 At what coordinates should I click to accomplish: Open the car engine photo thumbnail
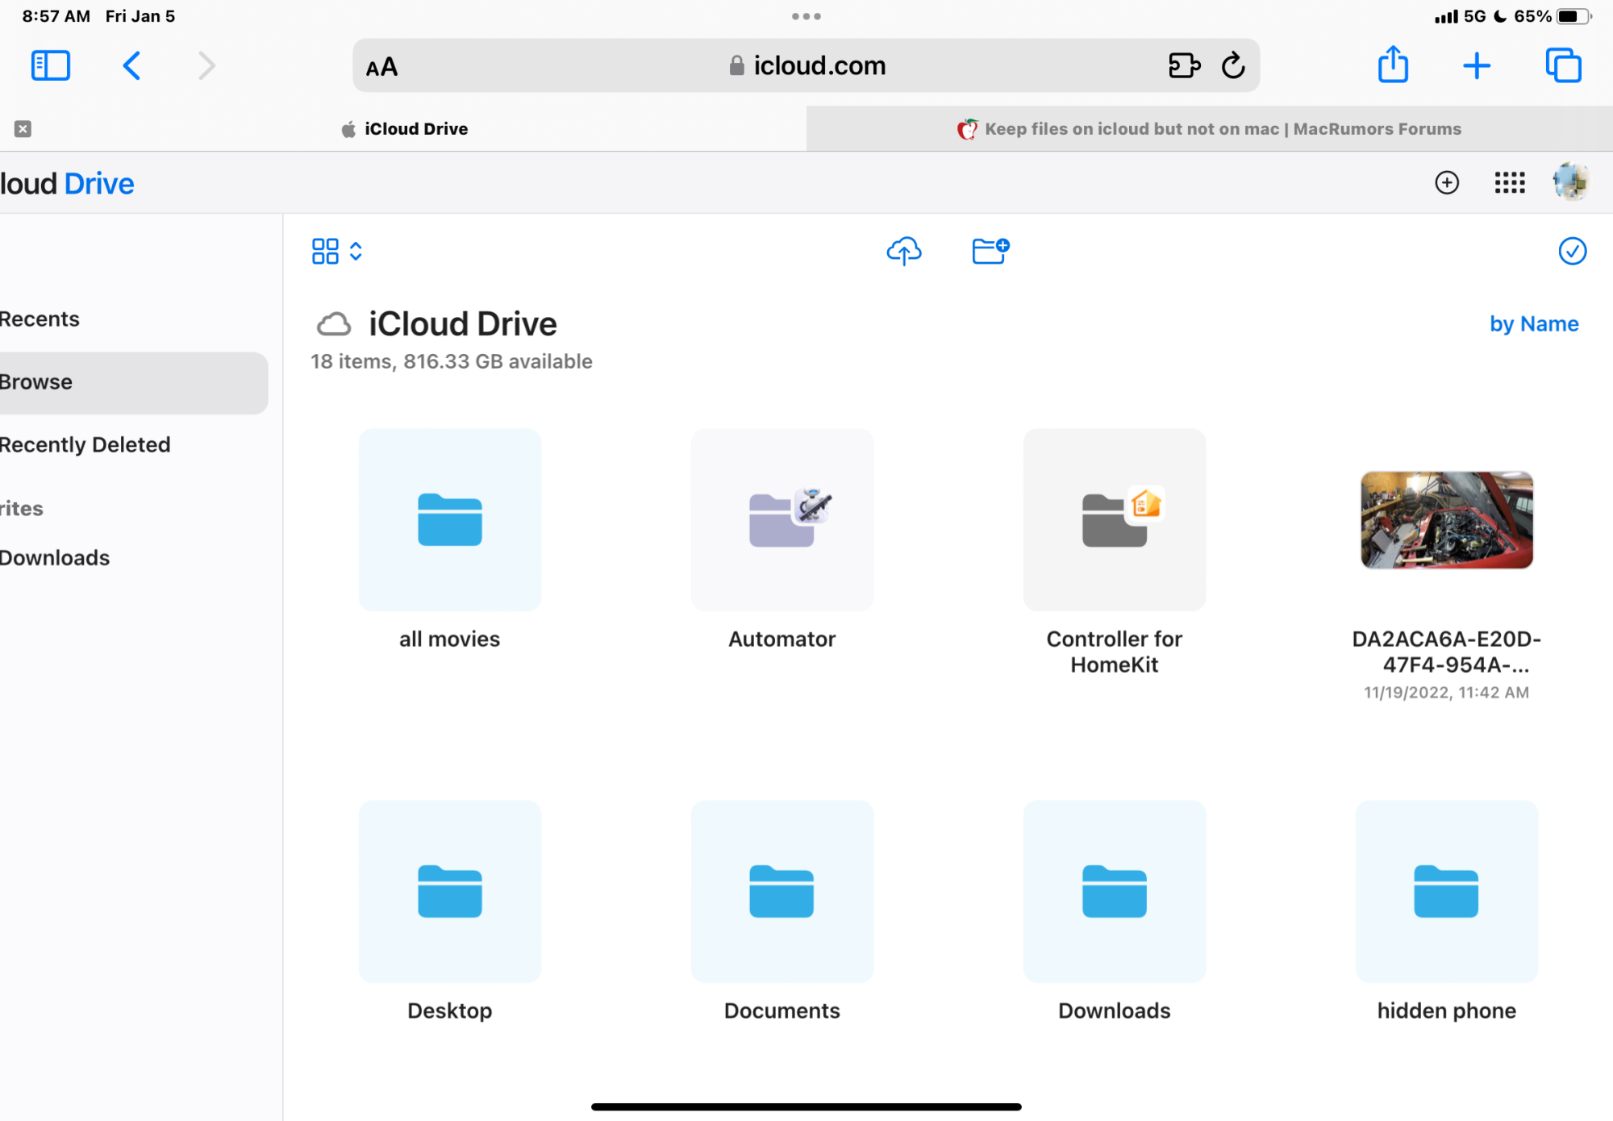tap(1446, 520)
